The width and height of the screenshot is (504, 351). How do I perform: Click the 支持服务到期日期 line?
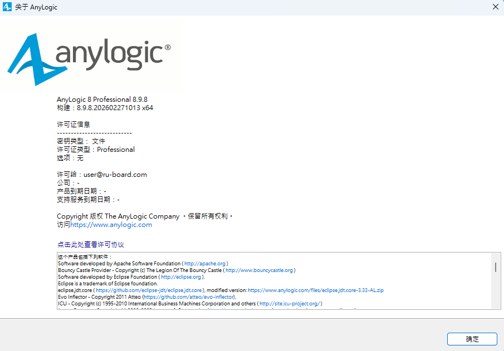point(89,200)
